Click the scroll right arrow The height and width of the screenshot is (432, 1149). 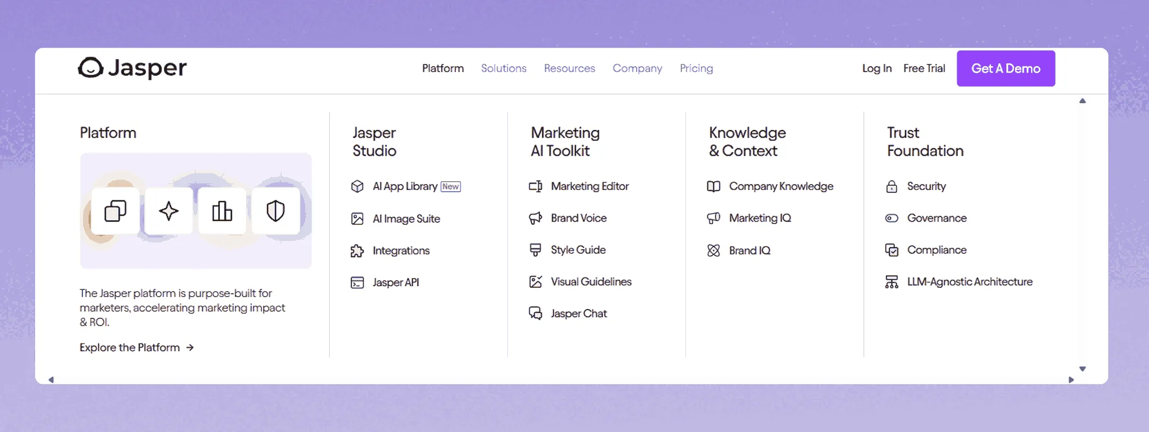1071,380
